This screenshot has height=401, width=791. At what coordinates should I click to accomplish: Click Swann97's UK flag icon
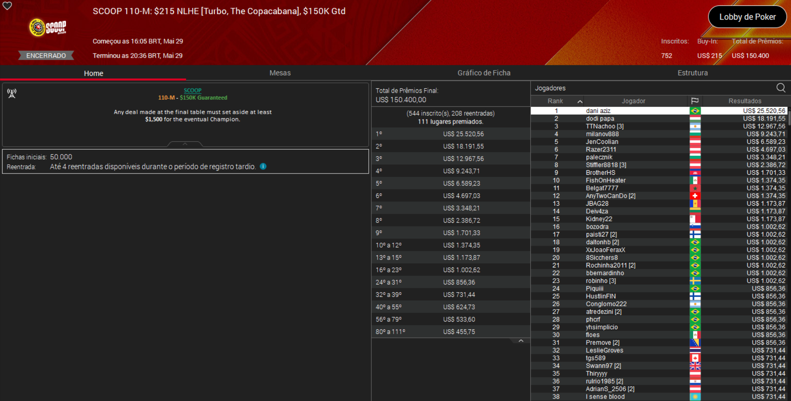(x=695, y=366)
